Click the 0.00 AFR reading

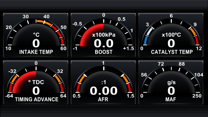[104, 91]
